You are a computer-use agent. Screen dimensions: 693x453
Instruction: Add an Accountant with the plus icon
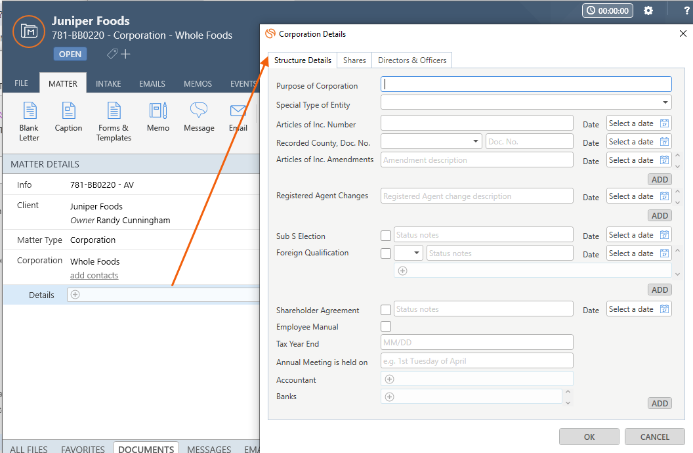[389, 379]
